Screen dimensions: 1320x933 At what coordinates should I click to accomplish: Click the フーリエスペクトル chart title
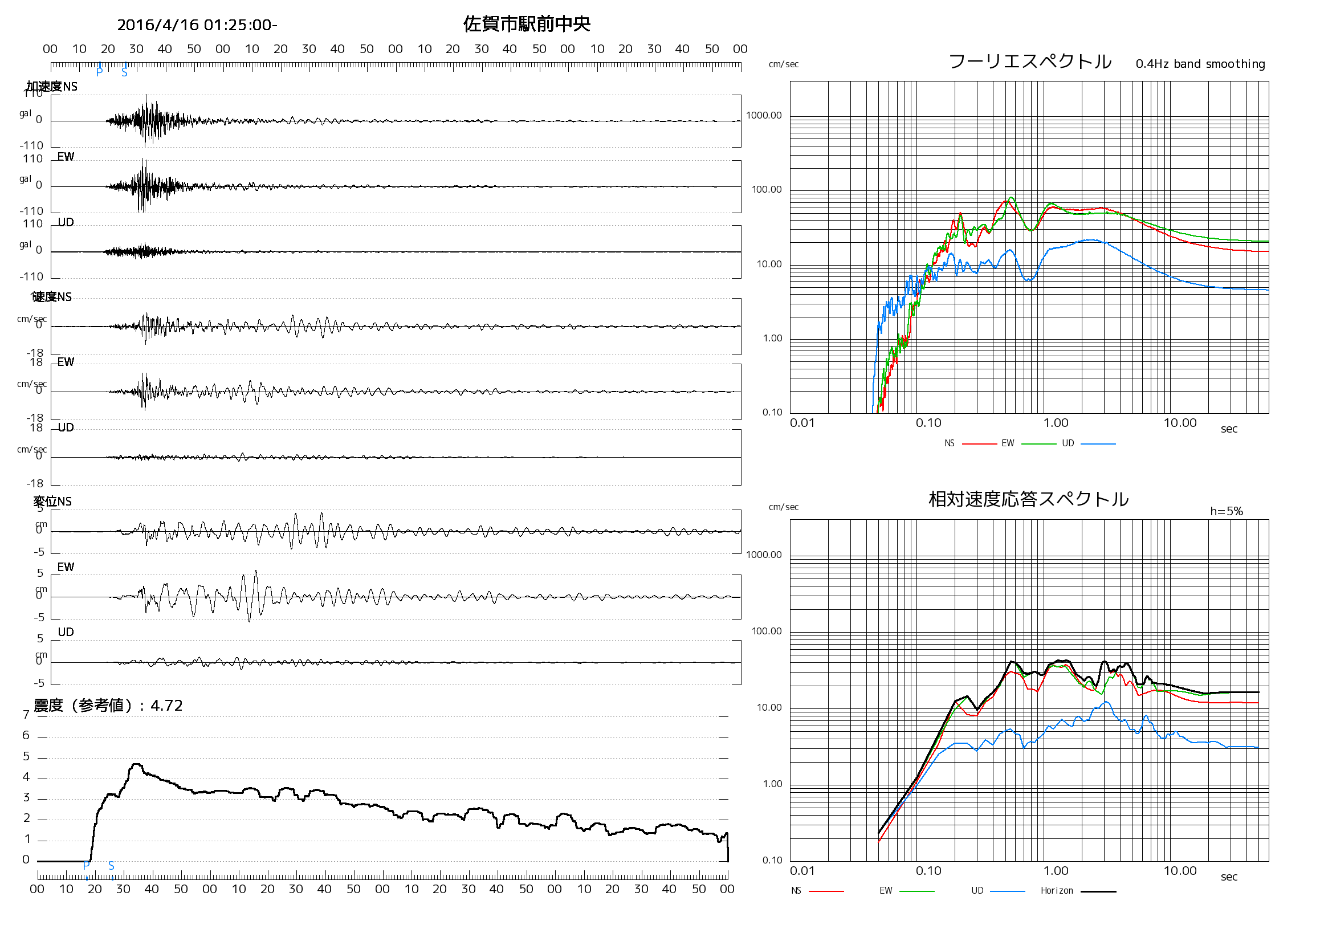click(1030, 62)
